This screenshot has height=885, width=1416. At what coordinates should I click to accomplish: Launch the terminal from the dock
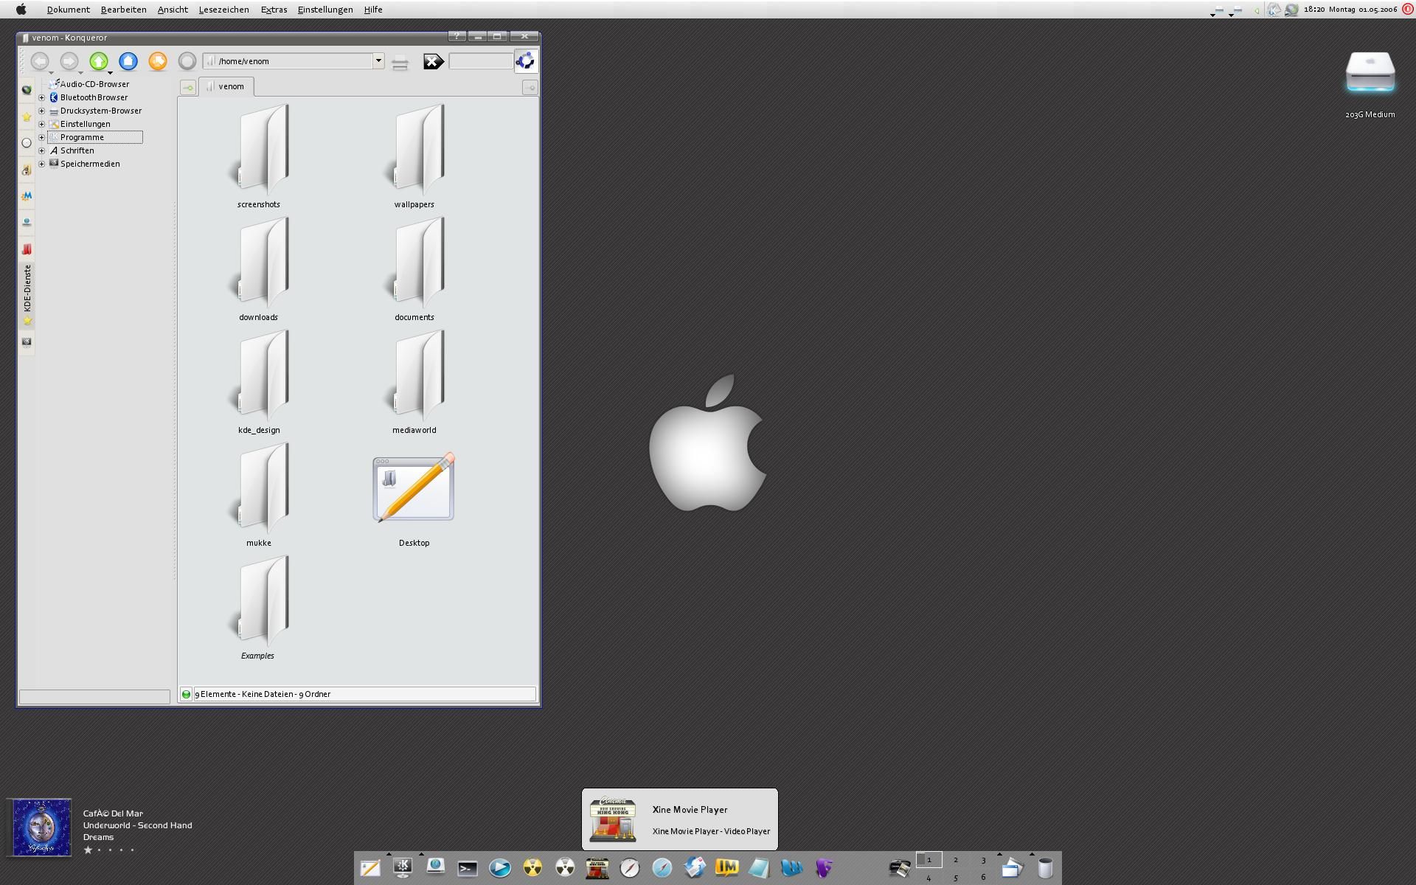(x=468, y=868)
